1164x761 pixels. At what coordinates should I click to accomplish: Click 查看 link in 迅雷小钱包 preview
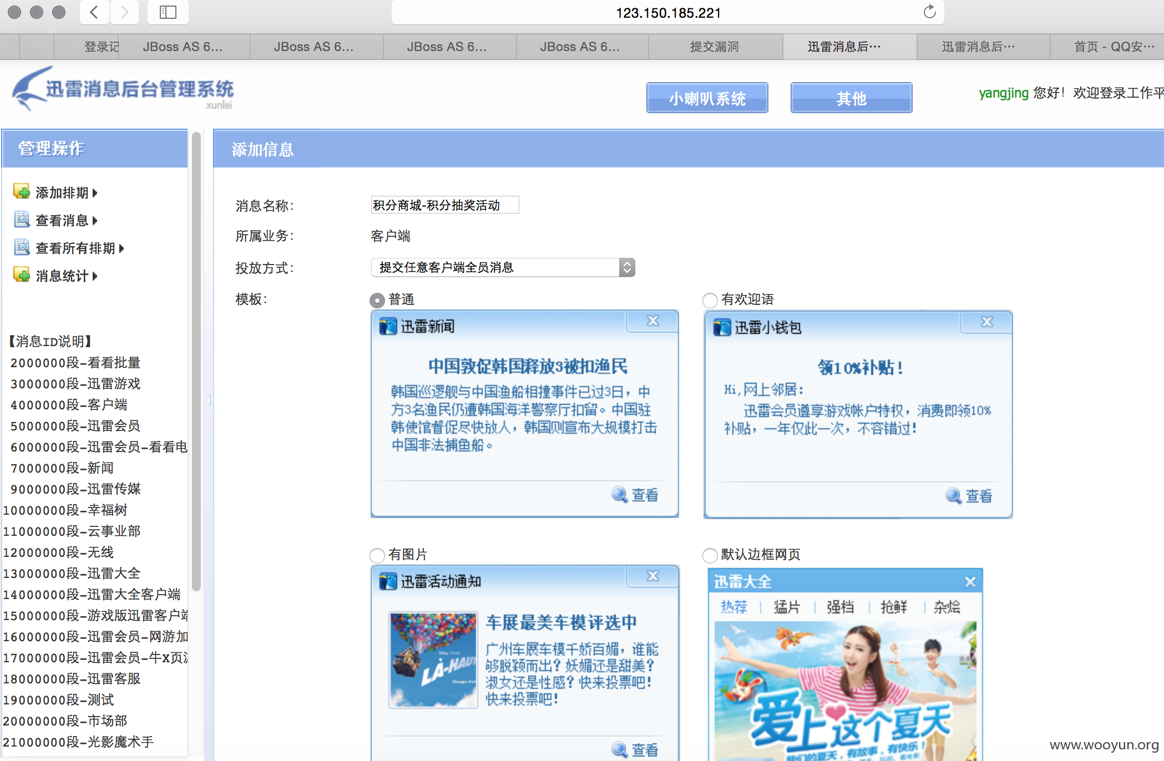[x=979, y=496]
